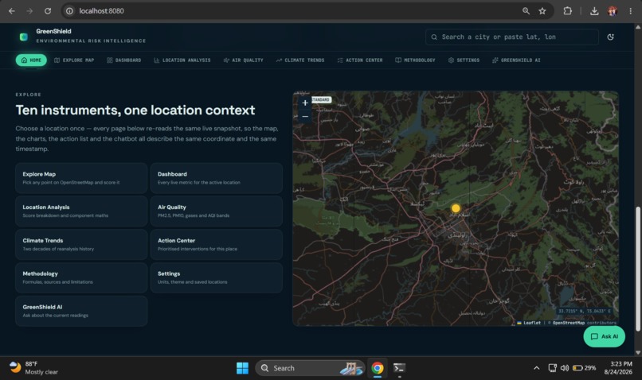This screenshot has height=380, width=642.
Task: Open the Leaflet attribution link
Action: point(529,323)
